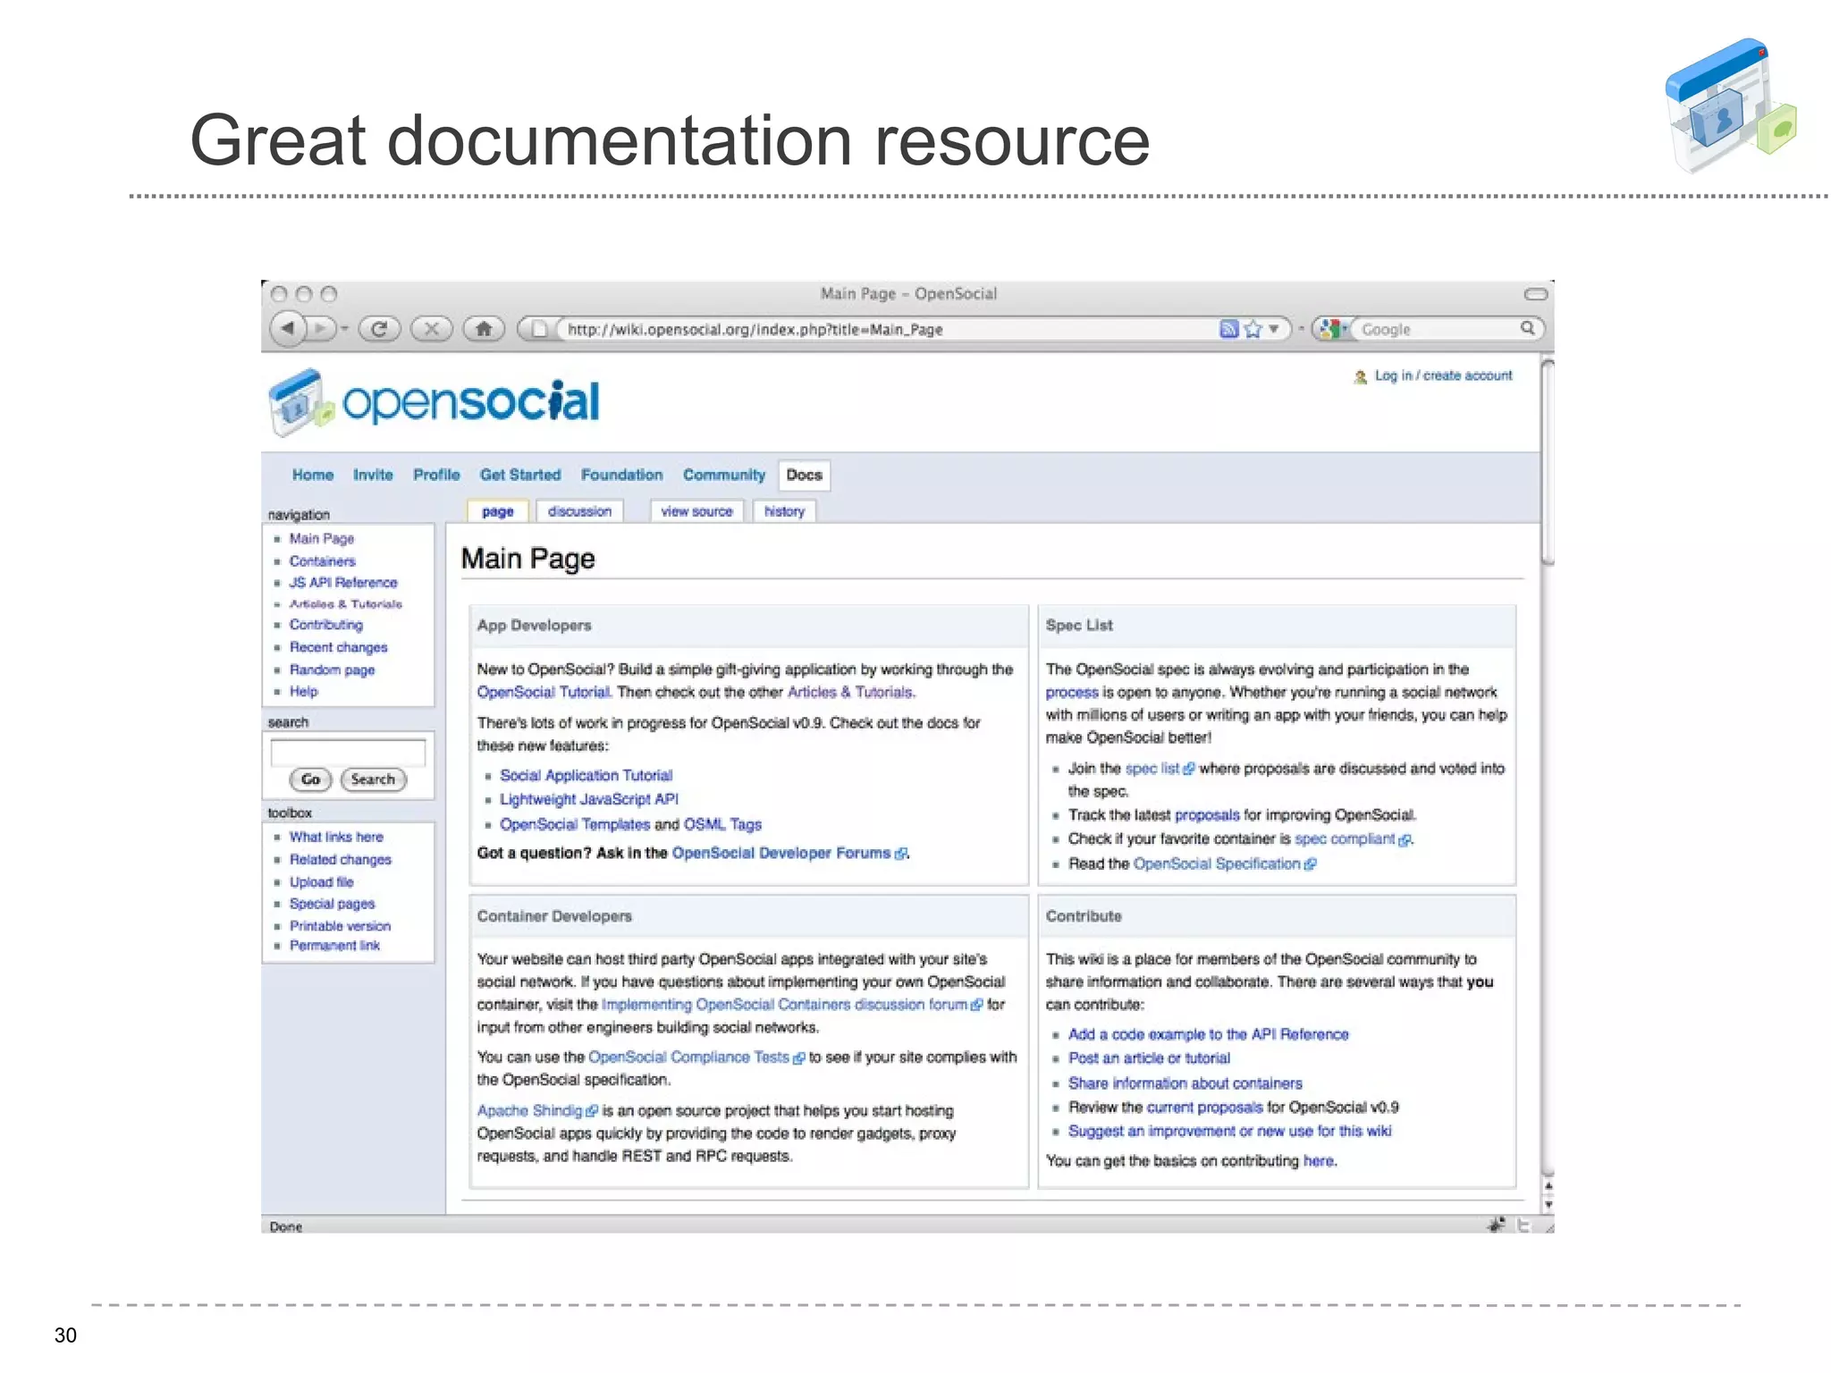The image size is (1831, 1373).
Task: Open the Profile menu item
Action: pos(436,475)
